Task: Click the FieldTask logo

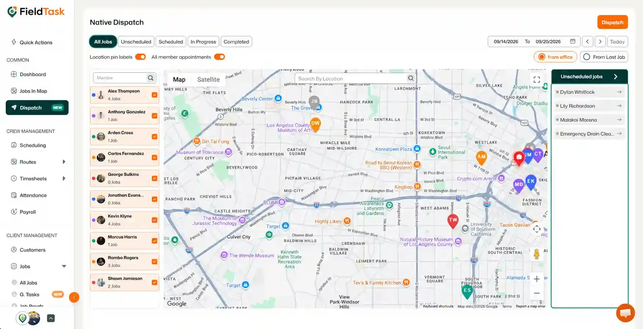Action: pos(36,12)
